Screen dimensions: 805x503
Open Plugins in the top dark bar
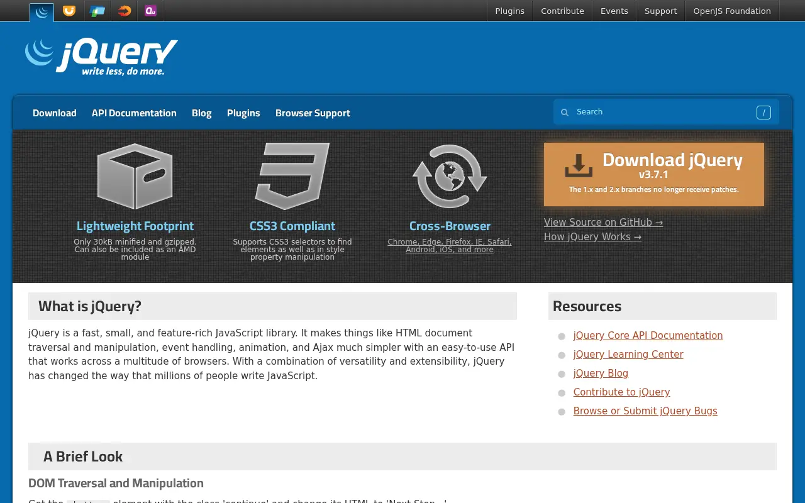click(509, 11)
